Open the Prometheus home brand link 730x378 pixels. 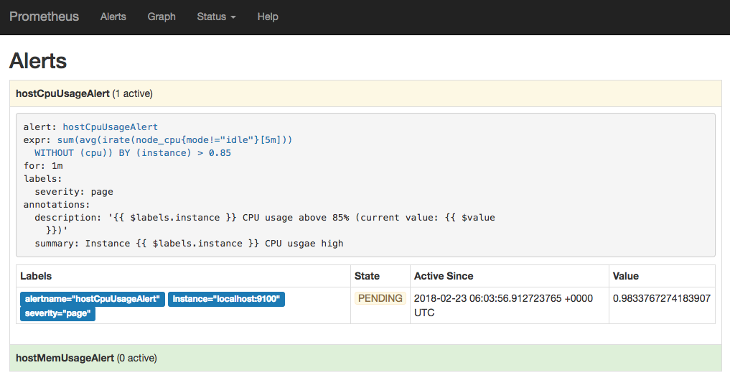(44, 17)
